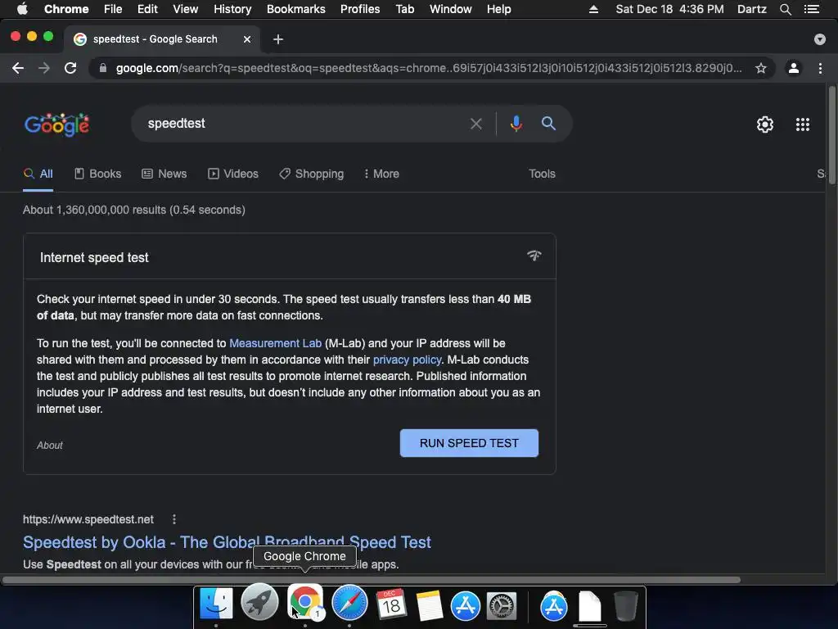838x629 pixels.
Task: Click Google Chrome in the Dock
Action: pos(305,602)
